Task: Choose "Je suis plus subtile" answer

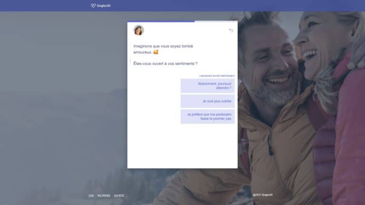Action: (208, 101)
